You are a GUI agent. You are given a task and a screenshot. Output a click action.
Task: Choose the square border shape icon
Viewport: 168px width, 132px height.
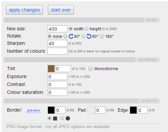55,119
